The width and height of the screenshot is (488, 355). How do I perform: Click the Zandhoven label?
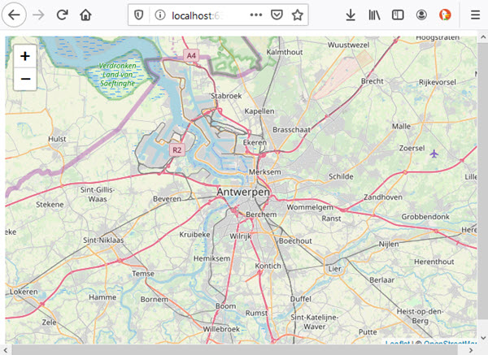point(383,197)
